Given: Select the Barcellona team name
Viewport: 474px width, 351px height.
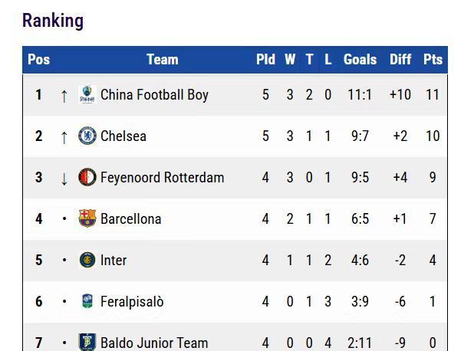Looking at the screenshot, I should click(x=130, y=219).
